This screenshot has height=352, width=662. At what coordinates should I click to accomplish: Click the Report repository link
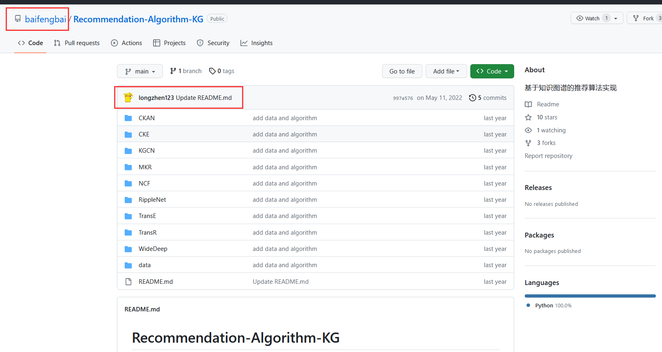tap(548, 156)
